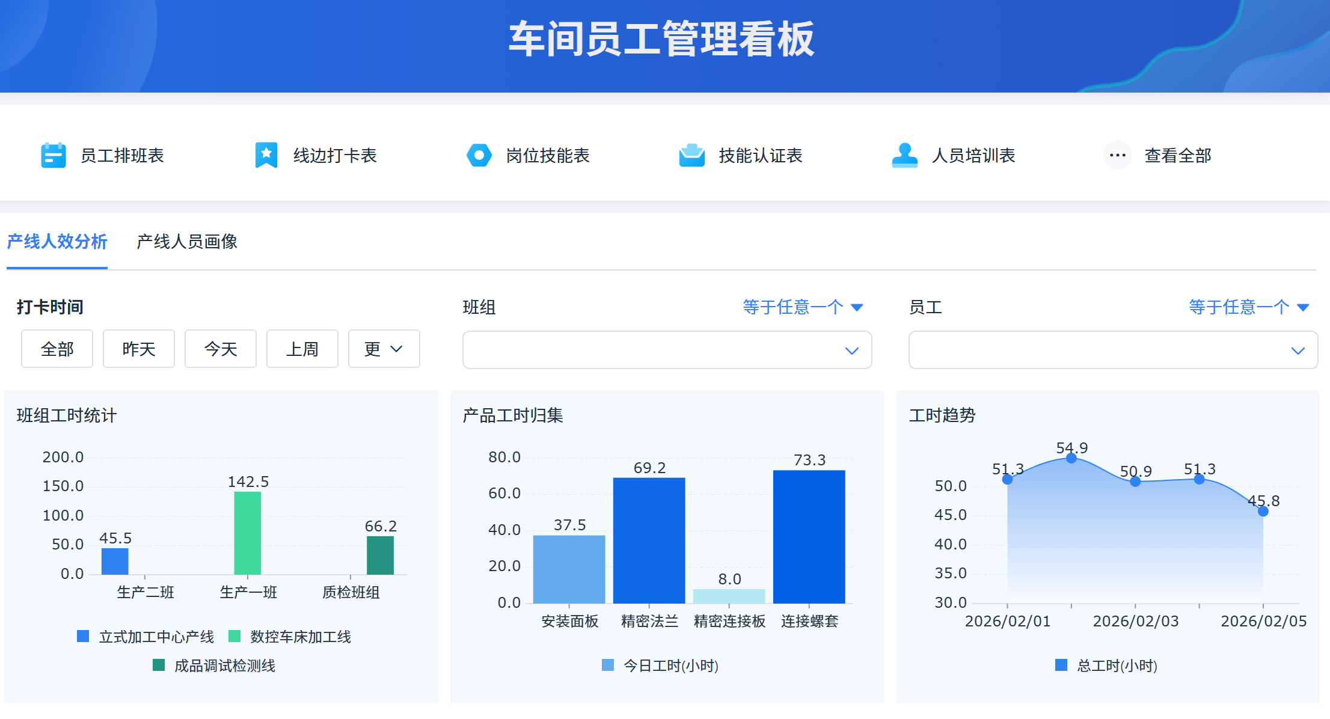This screenshot has width=1330, height=719.
Task: Click the 查看全部 ellipsis icon
Action: click(x=1118, y=155)
